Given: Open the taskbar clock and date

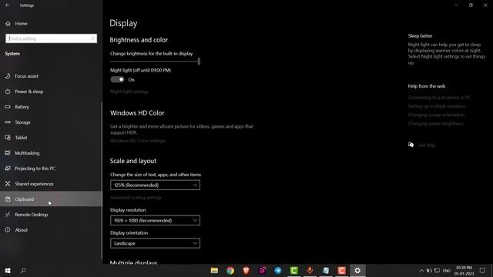Looking at the screenshot, I should (x=464, y=270).
